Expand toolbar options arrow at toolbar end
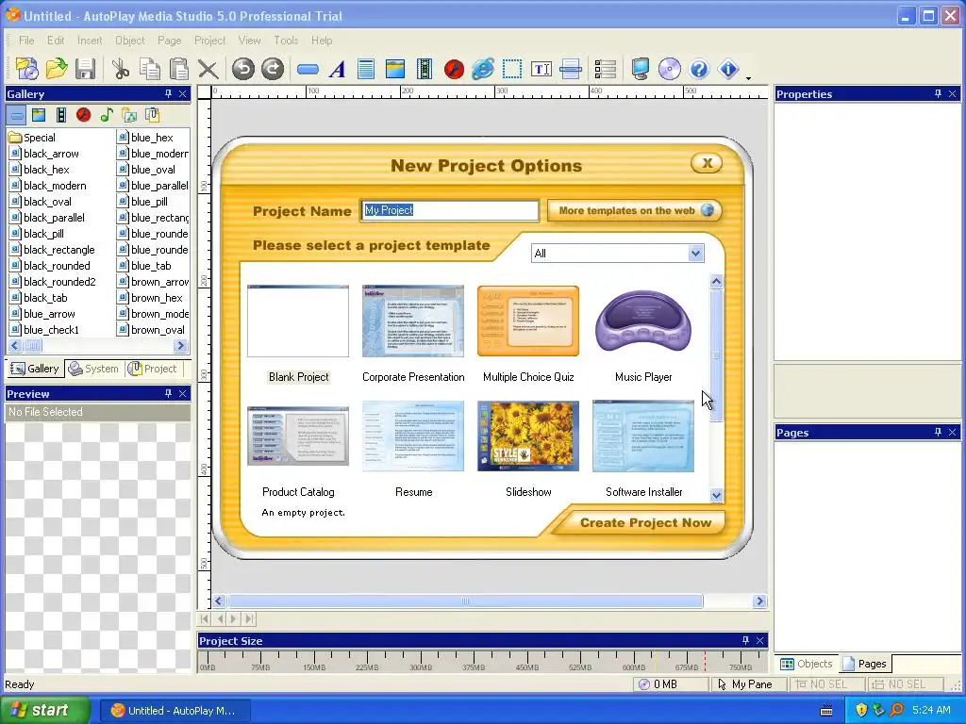The width and height of the screenshot is (966, 724). [x=748, y=78]
